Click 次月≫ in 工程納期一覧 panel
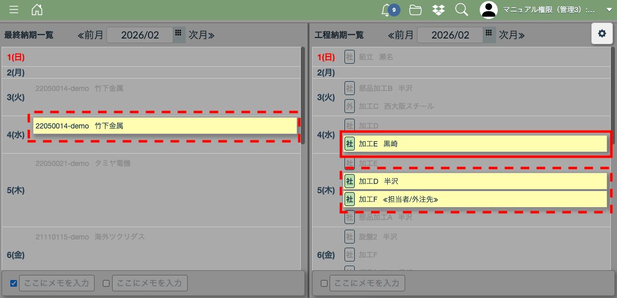This screenshot has width=617, height=298. [512, 35]
